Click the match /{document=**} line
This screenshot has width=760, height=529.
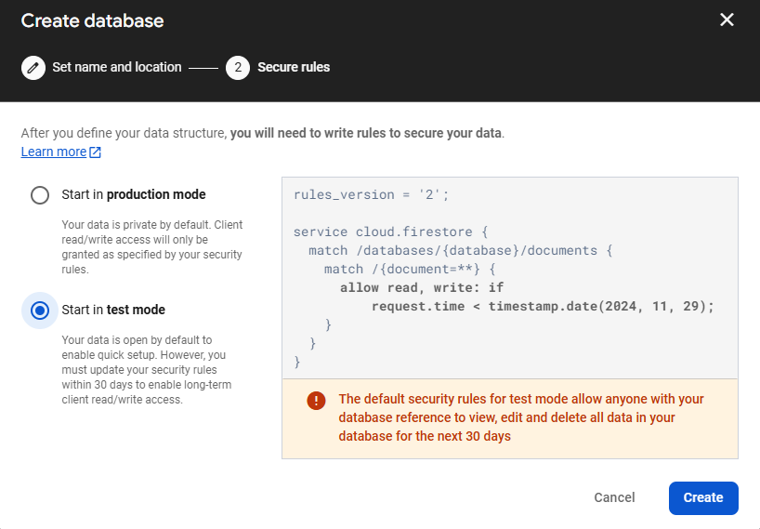(x=410, y=269)
